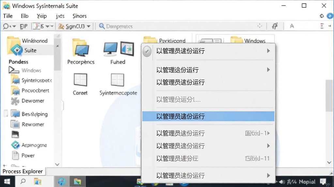Click the green folder taskbar app
This screenshot has height=187, width=334.
click(x=77, y=181)
